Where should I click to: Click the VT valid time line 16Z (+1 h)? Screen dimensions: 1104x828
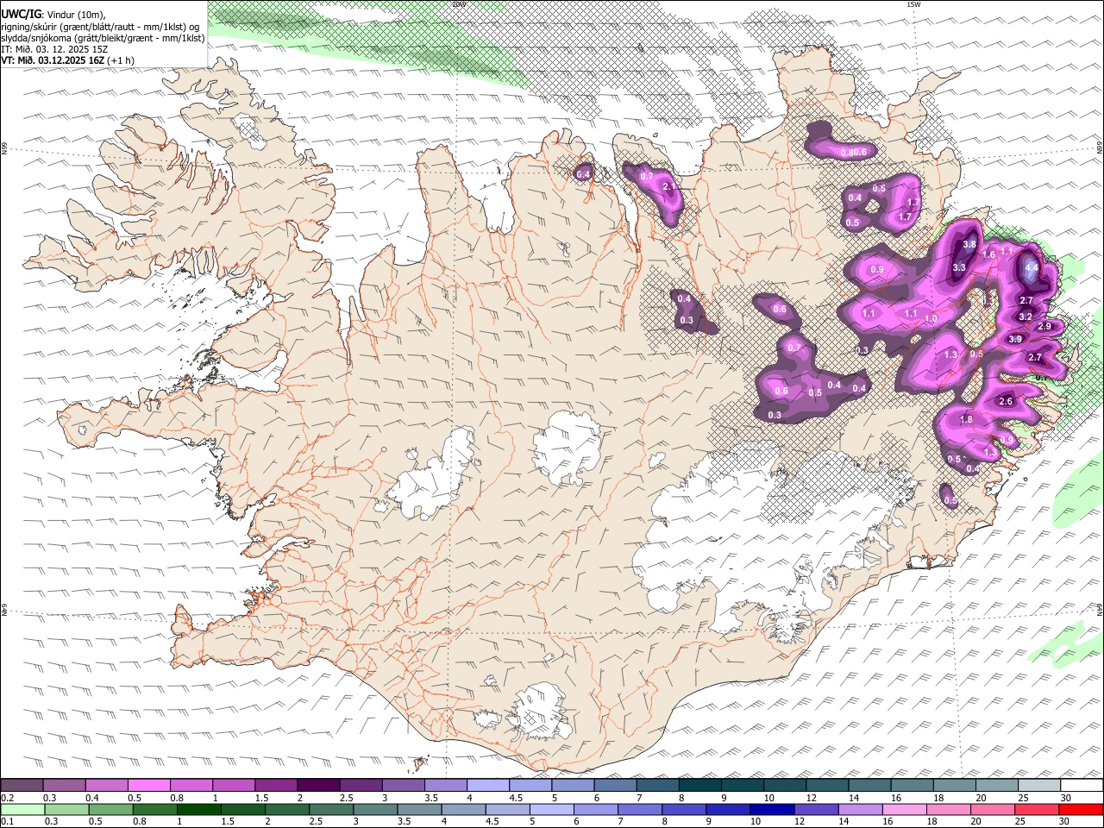tap(67, 60)
